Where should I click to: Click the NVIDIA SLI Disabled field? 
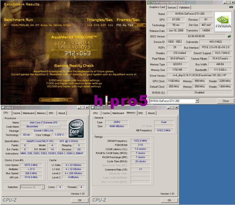[x=199, y=92]
